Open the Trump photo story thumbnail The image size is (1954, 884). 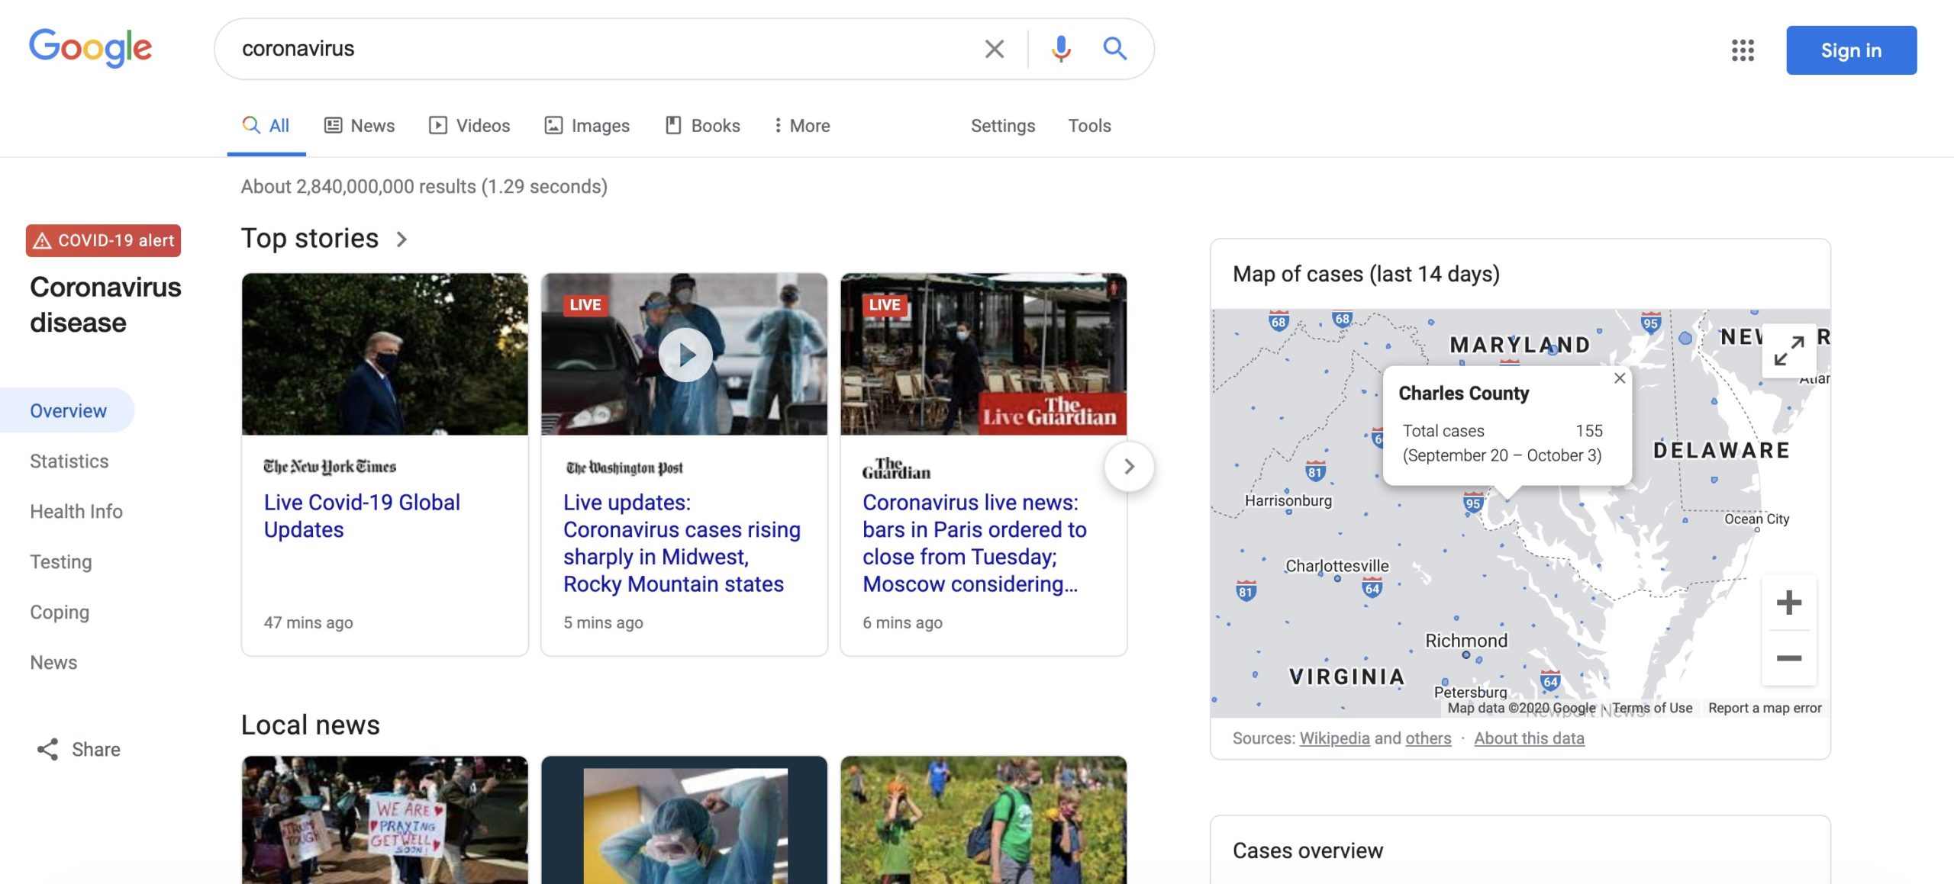click(x=385, y=355)
